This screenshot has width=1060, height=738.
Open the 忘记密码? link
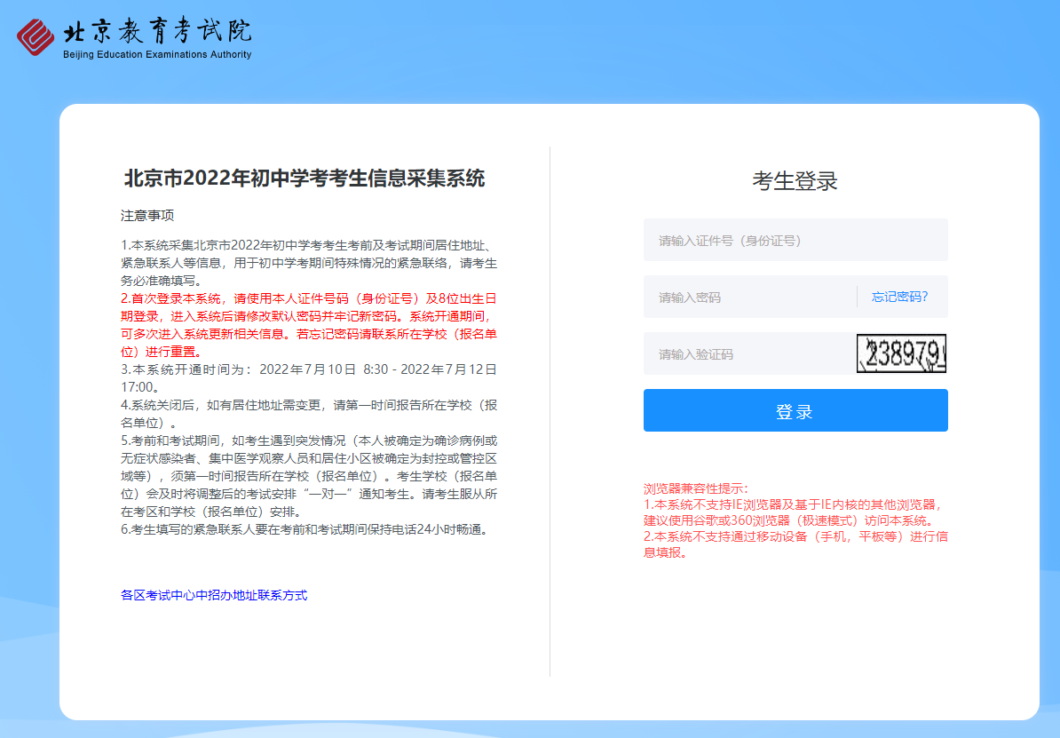(x=899, y=298)
